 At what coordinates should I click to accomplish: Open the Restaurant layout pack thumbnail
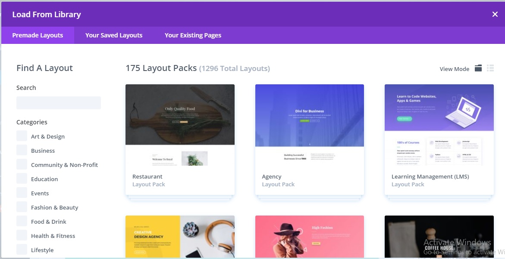[x=180, y=125]
